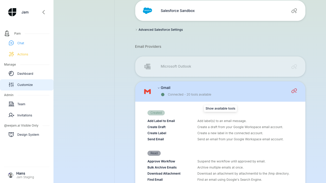This screenshot has height=183, width=326.
Task: Click 'Add label(s) to an email message.' description
Action: coord(222,121)
